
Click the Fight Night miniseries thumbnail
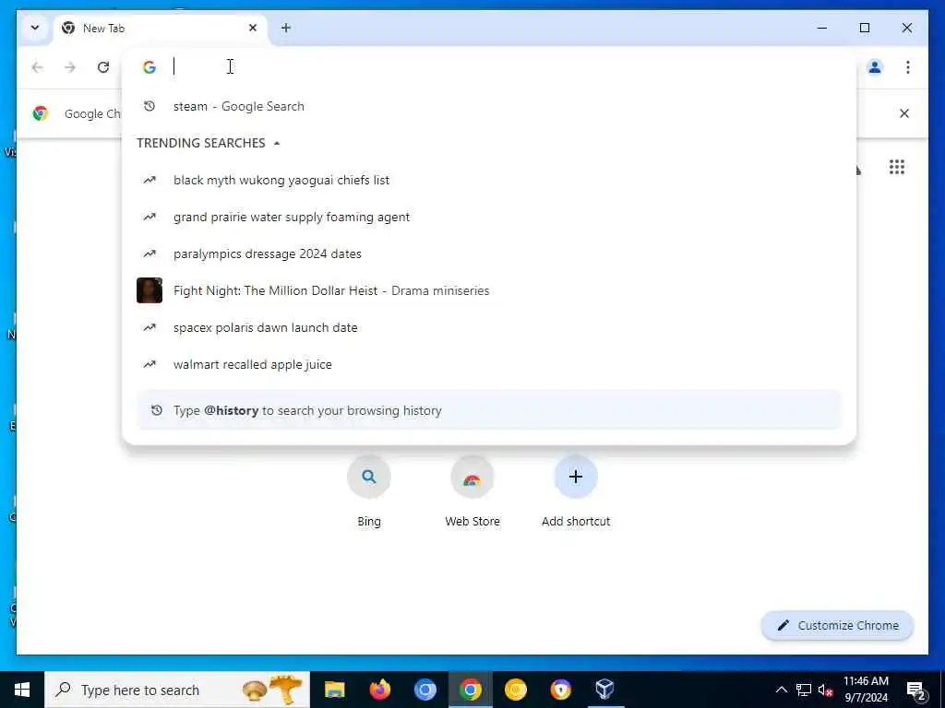pyautogui.click(x=150, y=290)
